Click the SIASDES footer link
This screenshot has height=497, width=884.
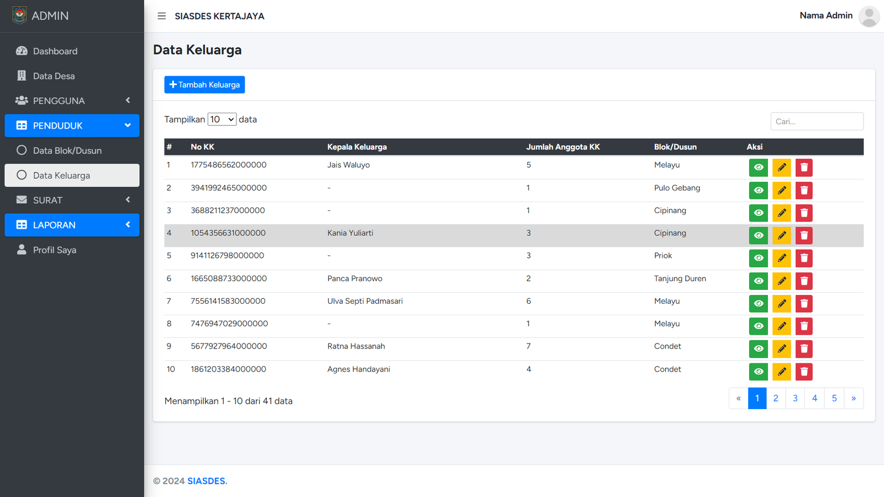(207, 481)
